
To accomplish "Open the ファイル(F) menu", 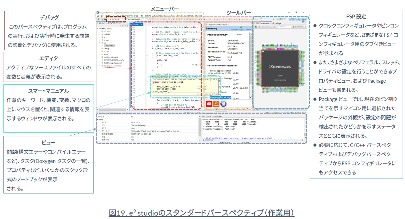I will [100, 16].
